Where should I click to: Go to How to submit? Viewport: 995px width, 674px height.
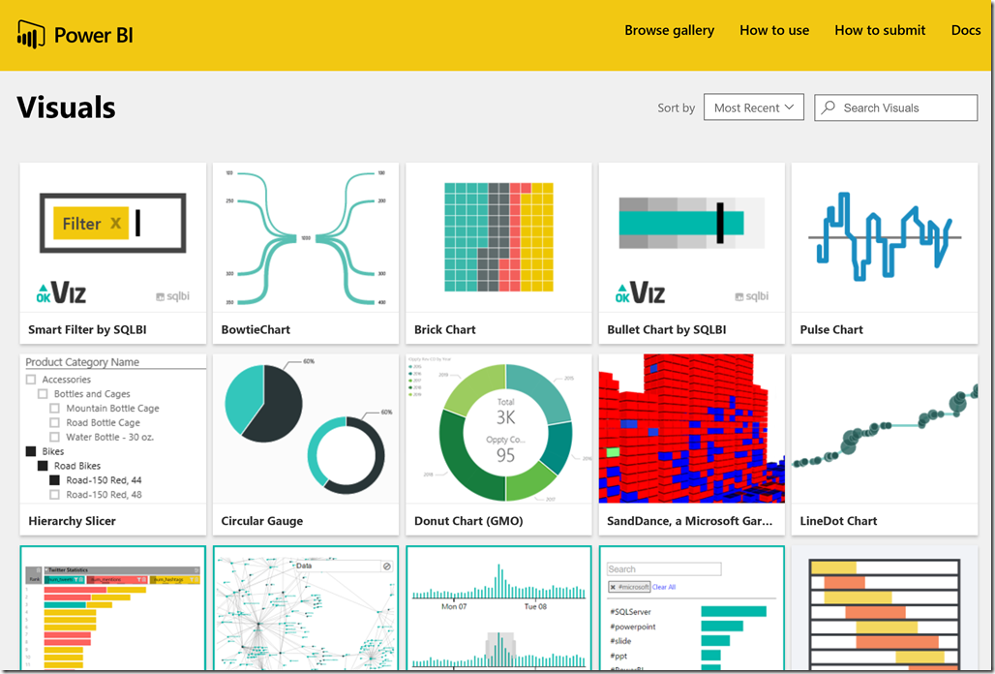point(880,30)
